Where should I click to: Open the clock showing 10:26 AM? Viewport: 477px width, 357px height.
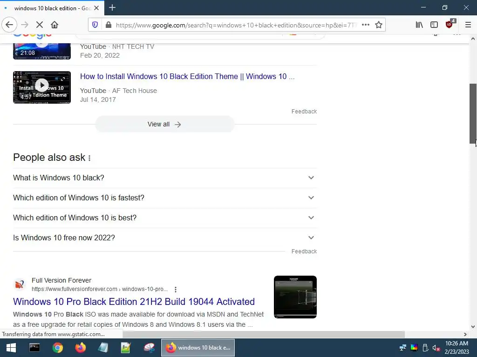coord(457,348)
